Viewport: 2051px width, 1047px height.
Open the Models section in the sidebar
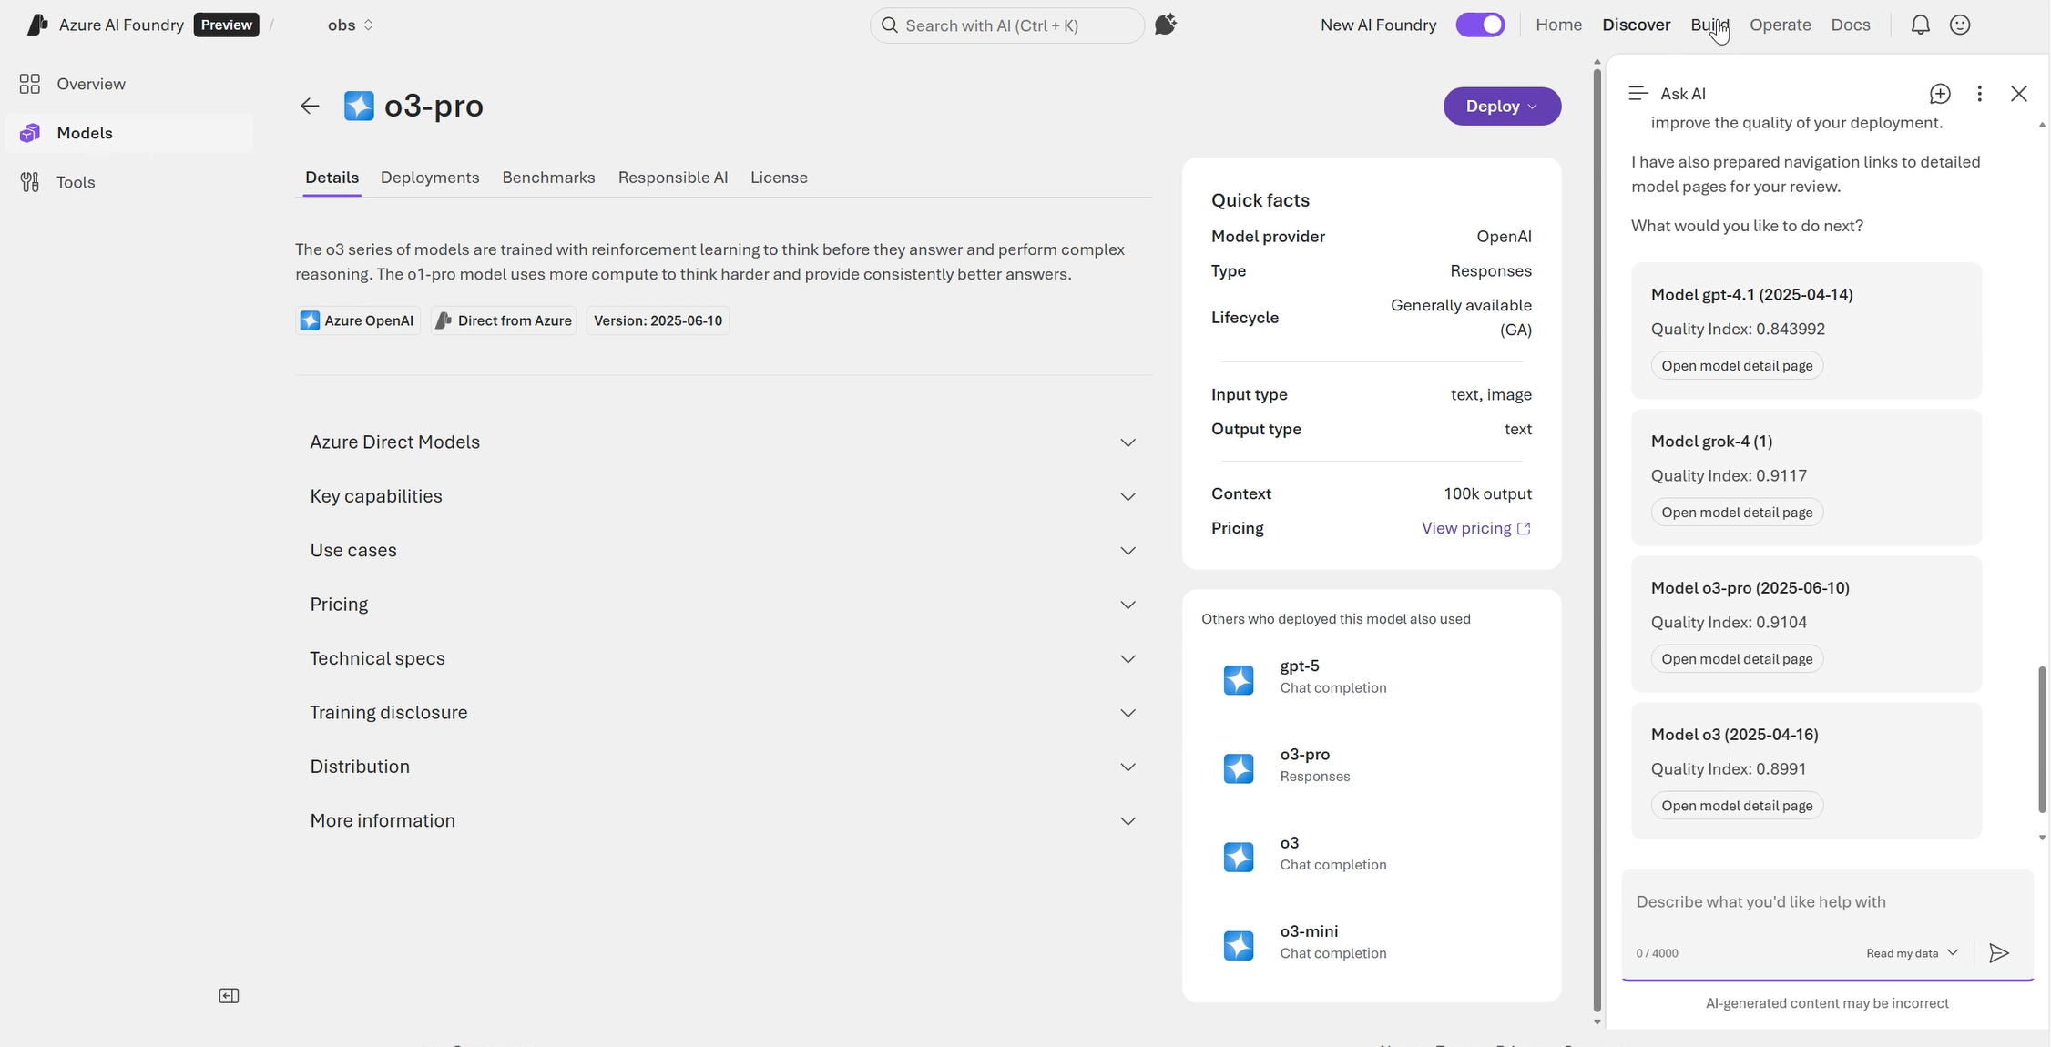[x=84, y=133]
